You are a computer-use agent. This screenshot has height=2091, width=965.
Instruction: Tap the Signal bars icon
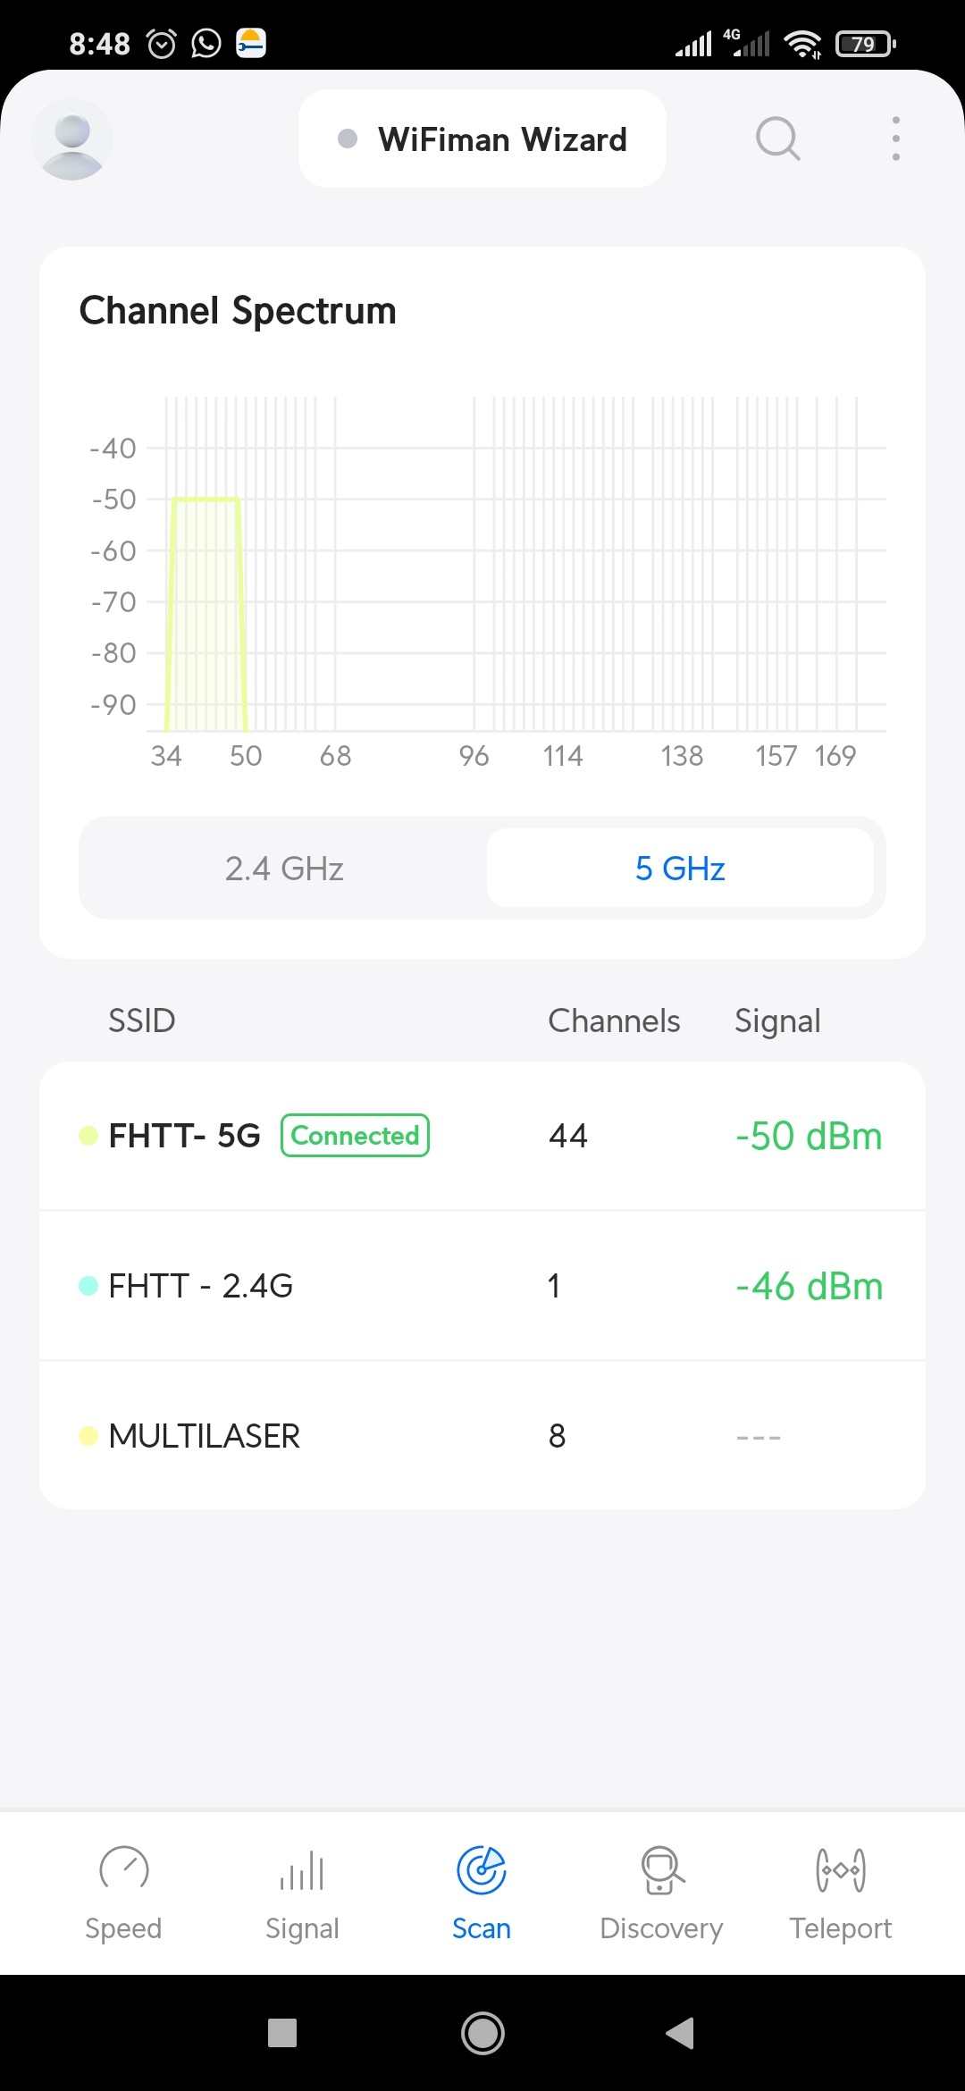point(302,1869)
